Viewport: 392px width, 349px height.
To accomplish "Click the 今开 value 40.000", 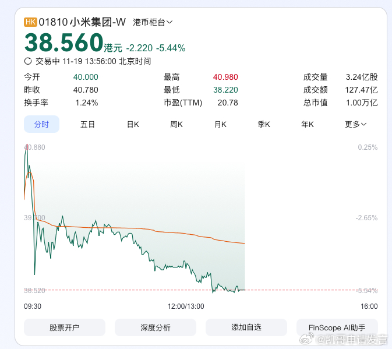I will point(86,77).
